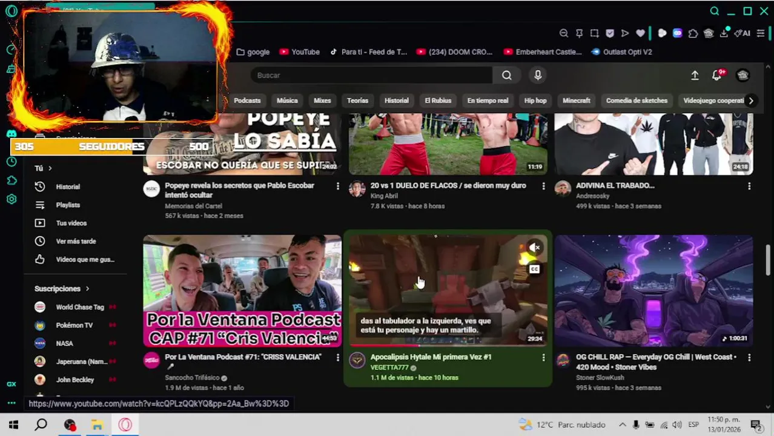This screenshot has width=774, height=436.
Task: Open Windows taskbar search
Action: [x=41, y=424]
